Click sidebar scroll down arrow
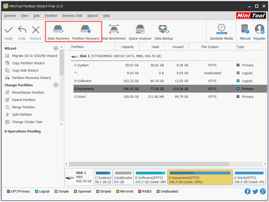Viewport: 269px width, 202px height. point(61,124)
